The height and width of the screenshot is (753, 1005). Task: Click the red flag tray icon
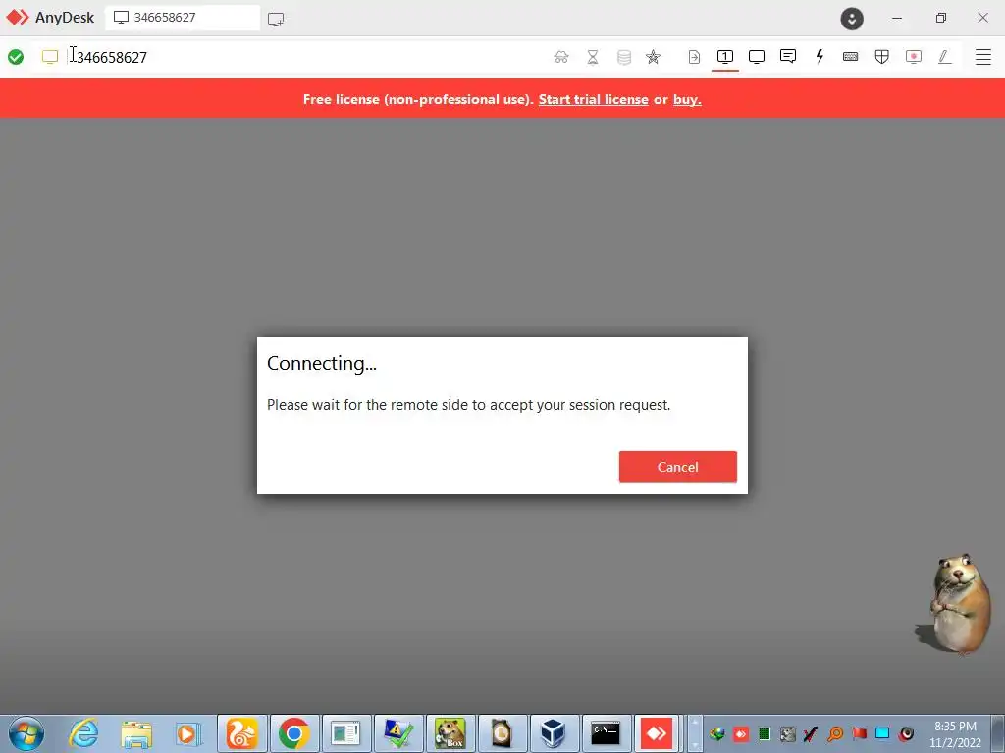tap(859, 734)
